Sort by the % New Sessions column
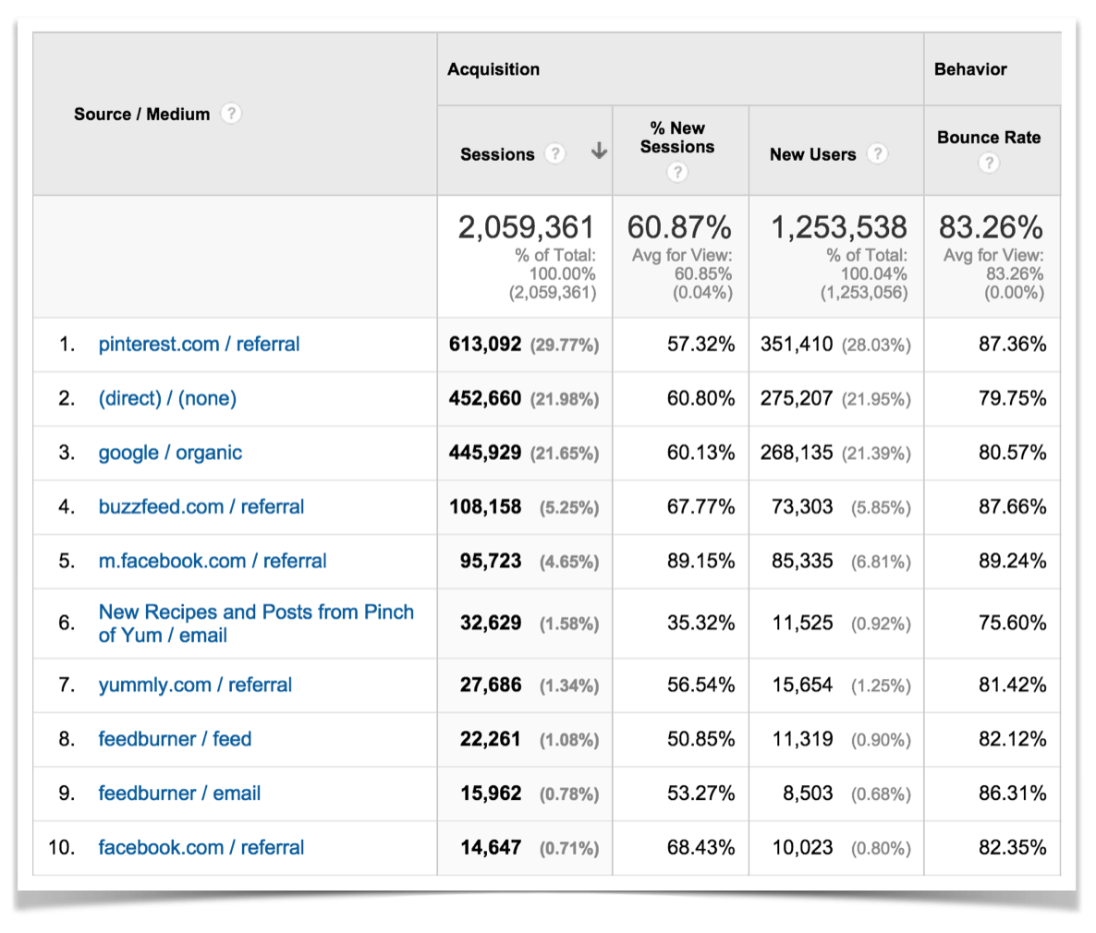1096x933 pixels. pos(677,137)
